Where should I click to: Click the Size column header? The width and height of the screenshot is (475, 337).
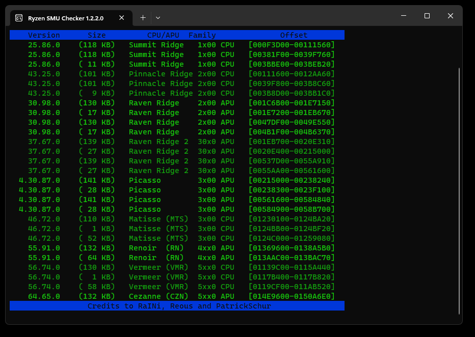[x=97, y=35]
